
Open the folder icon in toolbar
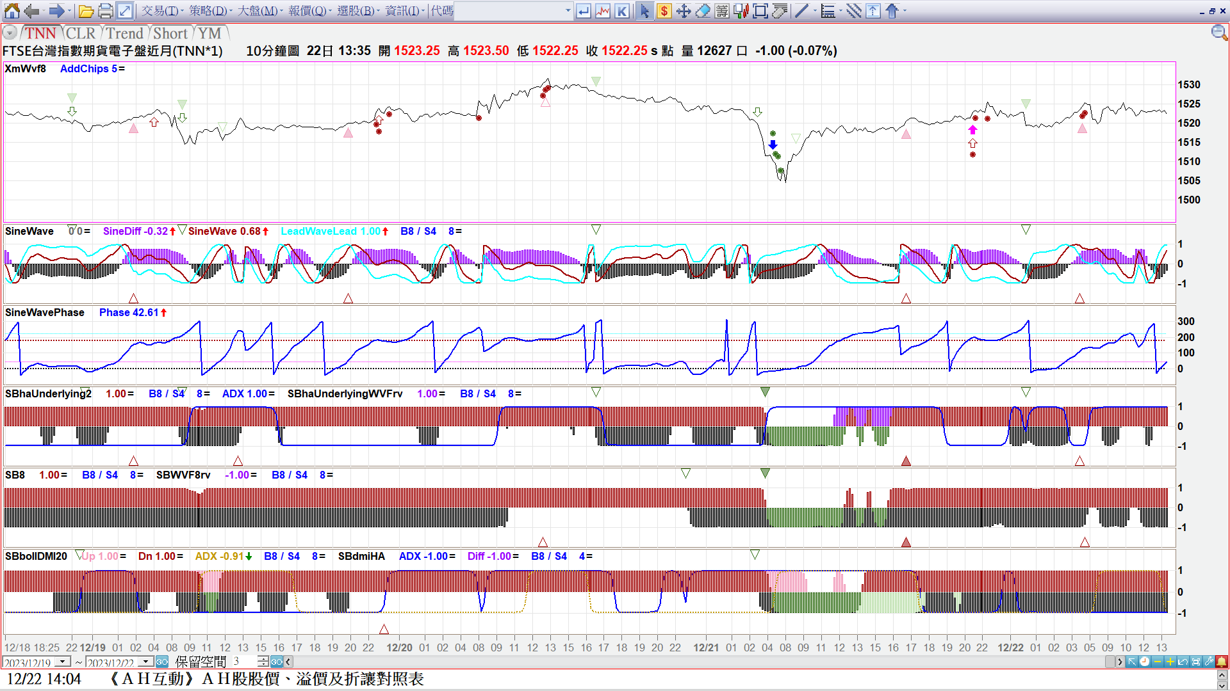point(86,11)
